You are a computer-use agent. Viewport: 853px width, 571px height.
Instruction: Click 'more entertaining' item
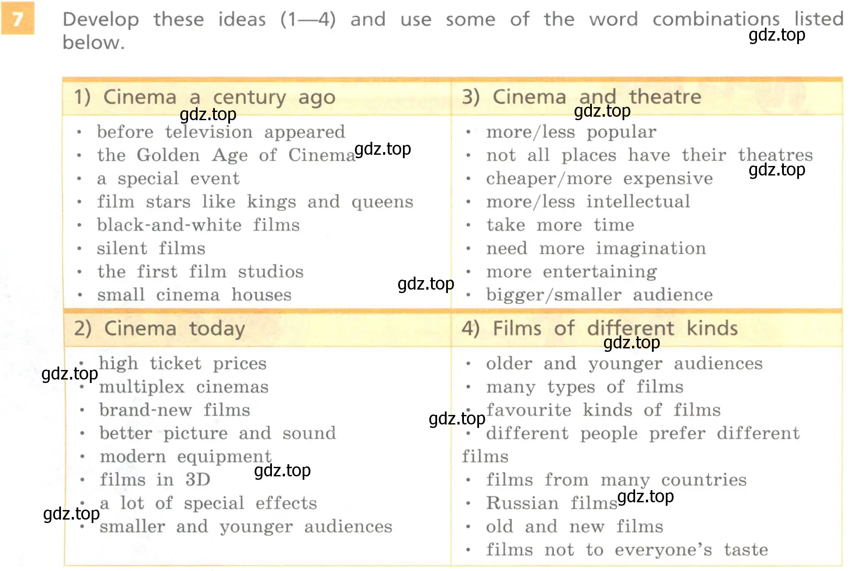point(571,272)
